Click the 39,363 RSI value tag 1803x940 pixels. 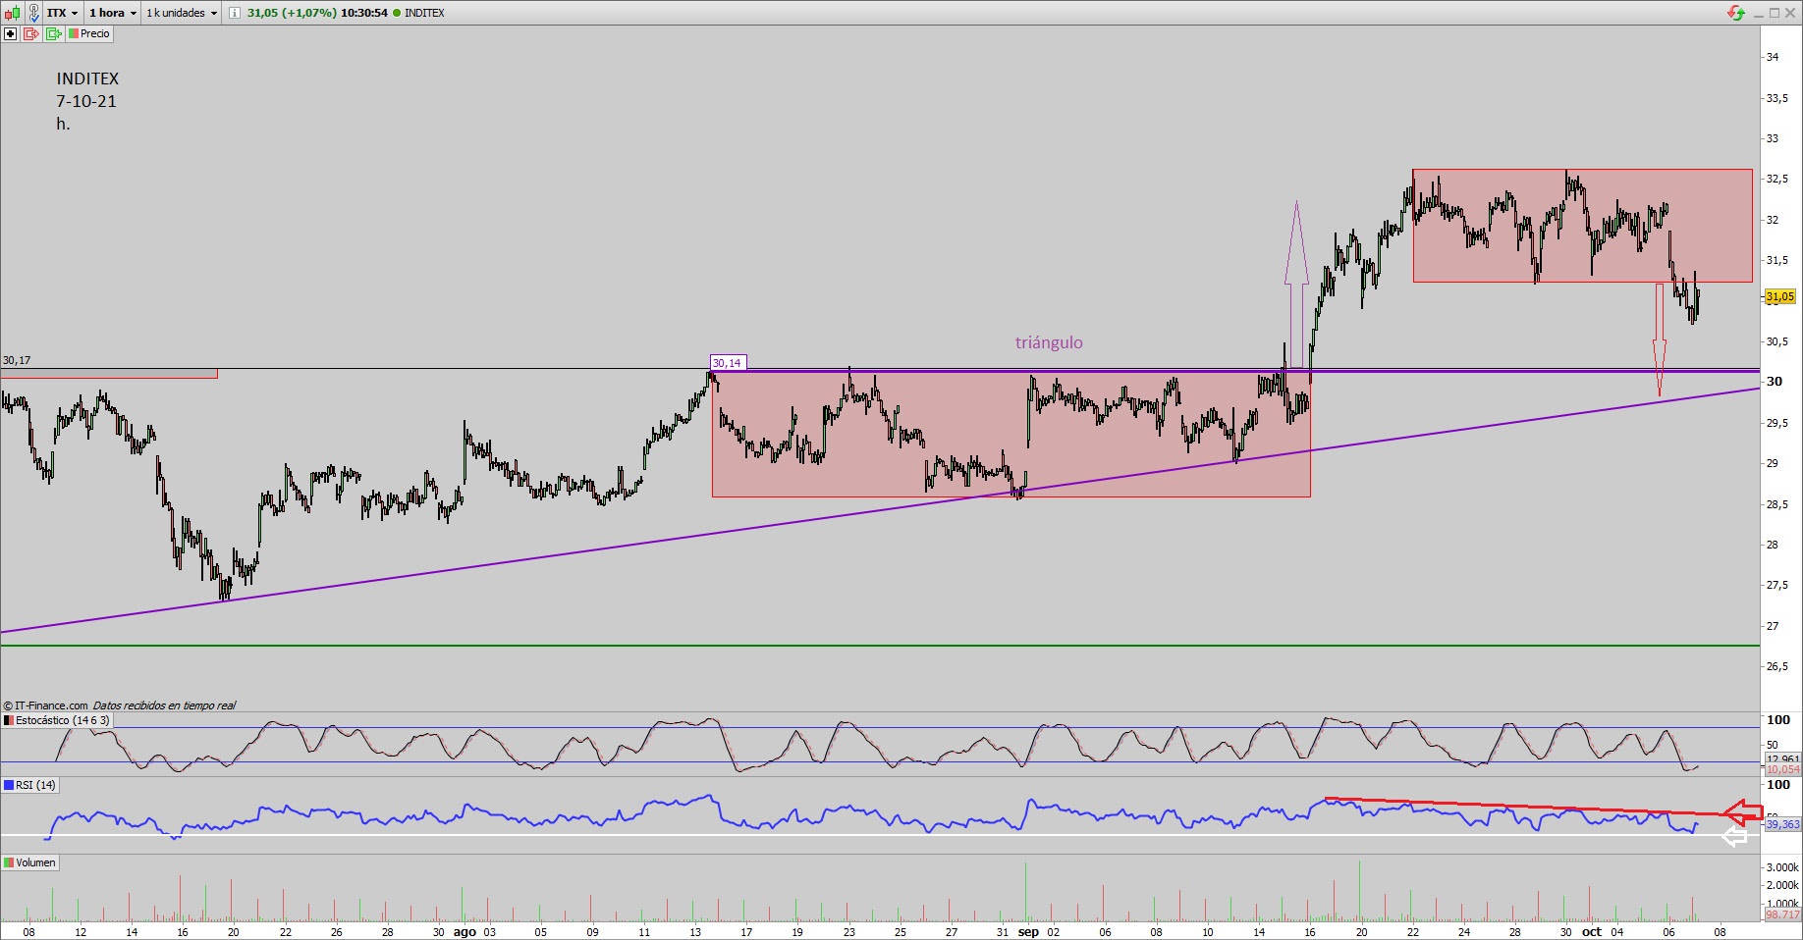point(1782,825)
